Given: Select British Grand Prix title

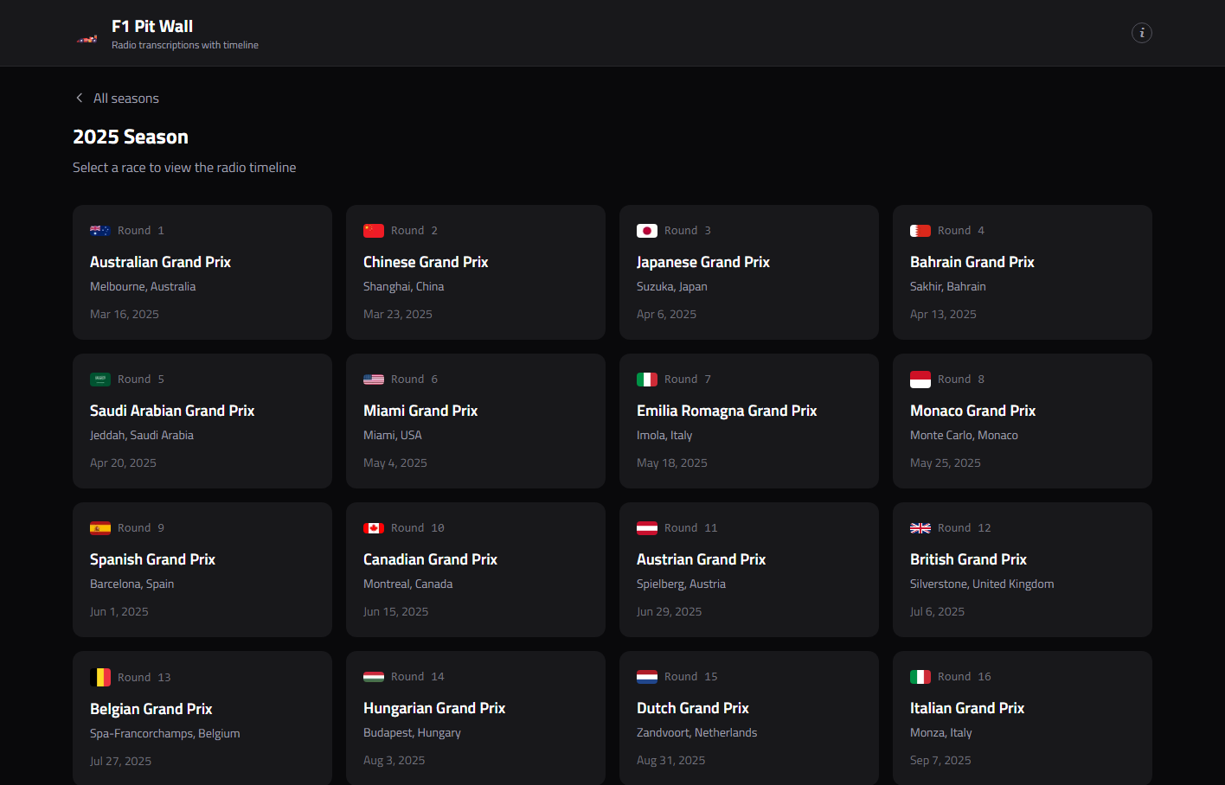Looking at the screenshot, I should pyautogui.click(x=968, y=559).
